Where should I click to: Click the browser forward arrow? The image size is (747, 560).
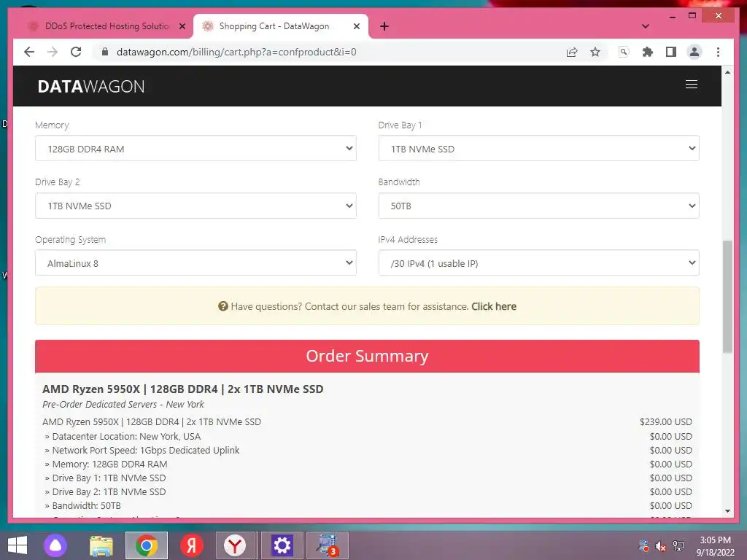pyautogui.click(x=53, y=52)
